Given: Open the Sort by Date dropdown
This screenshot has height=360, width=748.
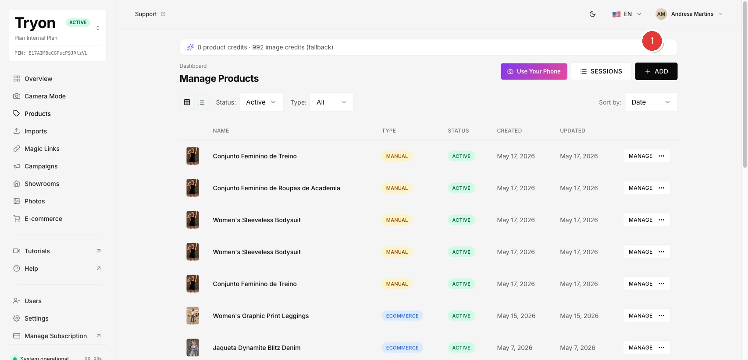Looking at the screenshot, I should click(651, 102).
